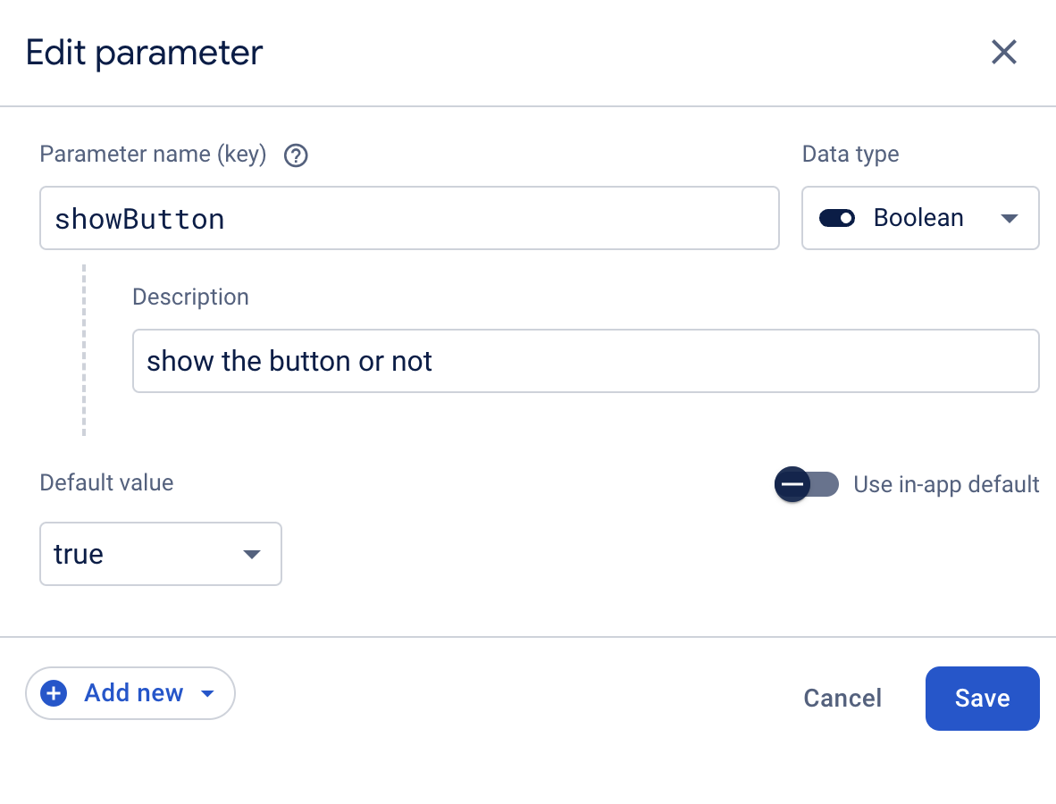Open the Data type dropdown arrow
1056x804 pixels.
[x=1010, y=218]
